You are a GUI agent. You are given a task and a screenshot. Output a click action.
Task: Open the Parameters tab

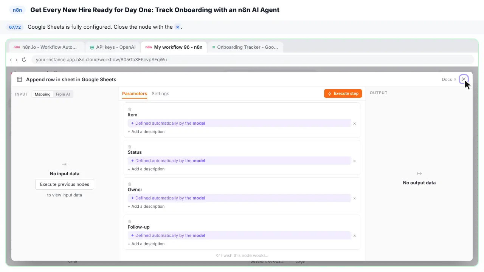point(135,94)
